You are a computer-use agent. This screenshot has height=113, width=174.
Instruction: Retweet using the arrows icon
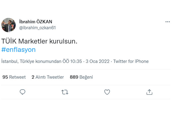click(x=65, y=92)
